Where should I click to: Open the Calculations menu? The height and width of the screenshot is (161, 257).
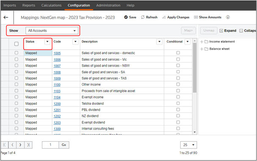51,5
